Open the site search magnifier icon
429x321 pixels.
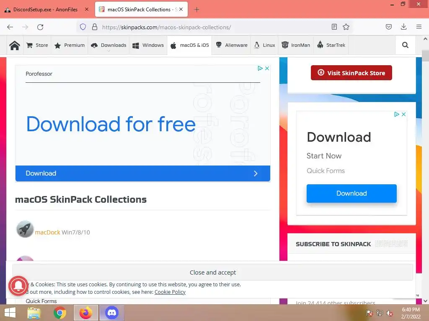pyautogui.click(x=405, y=45)
